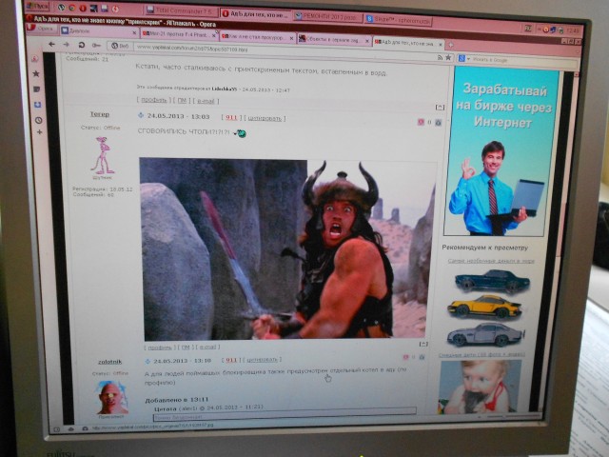Open the toy cars recommended thumbnail
Screen dimensions: 609x457
pos(487,308)
